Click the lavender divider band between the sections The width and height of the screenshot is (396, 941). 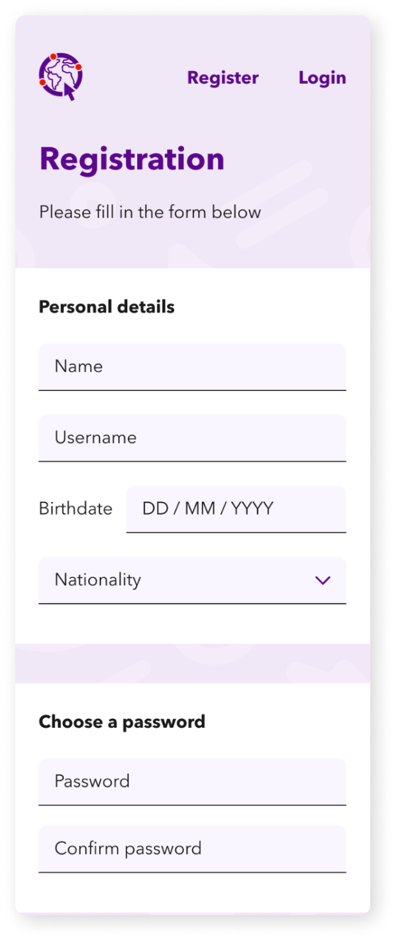point(192,663)
